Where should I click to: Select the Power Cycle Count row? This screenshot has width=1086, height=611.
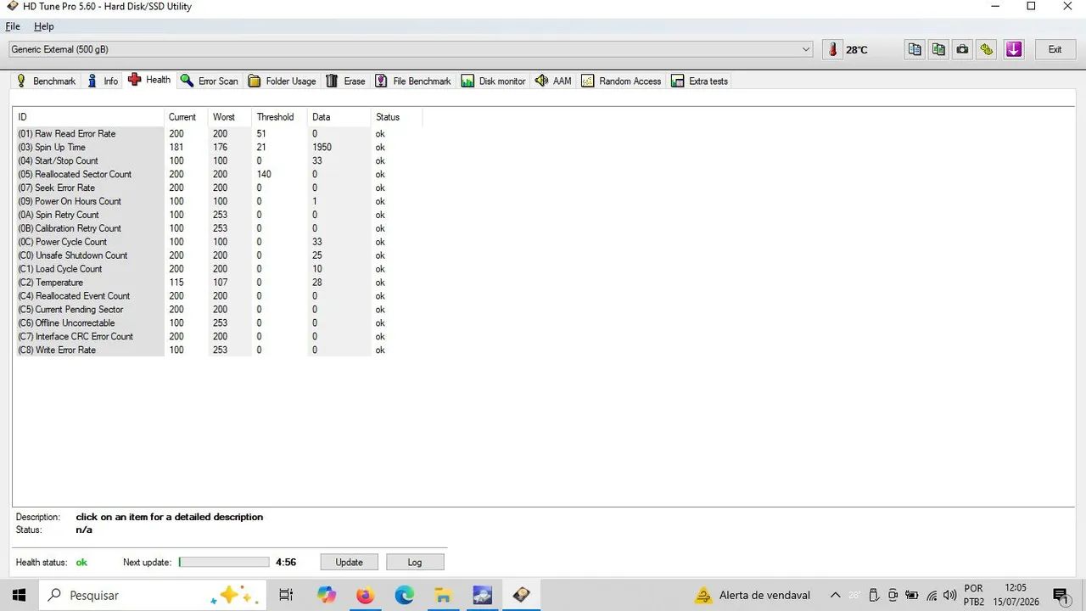[218, 242]
